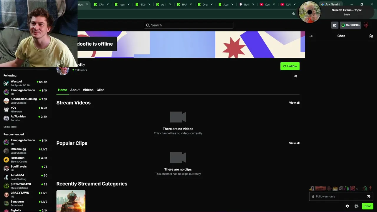Click the 'Slots & Casino' category under lordkebun
Screen dimensions: 377x212
click(x=19, y=162)
